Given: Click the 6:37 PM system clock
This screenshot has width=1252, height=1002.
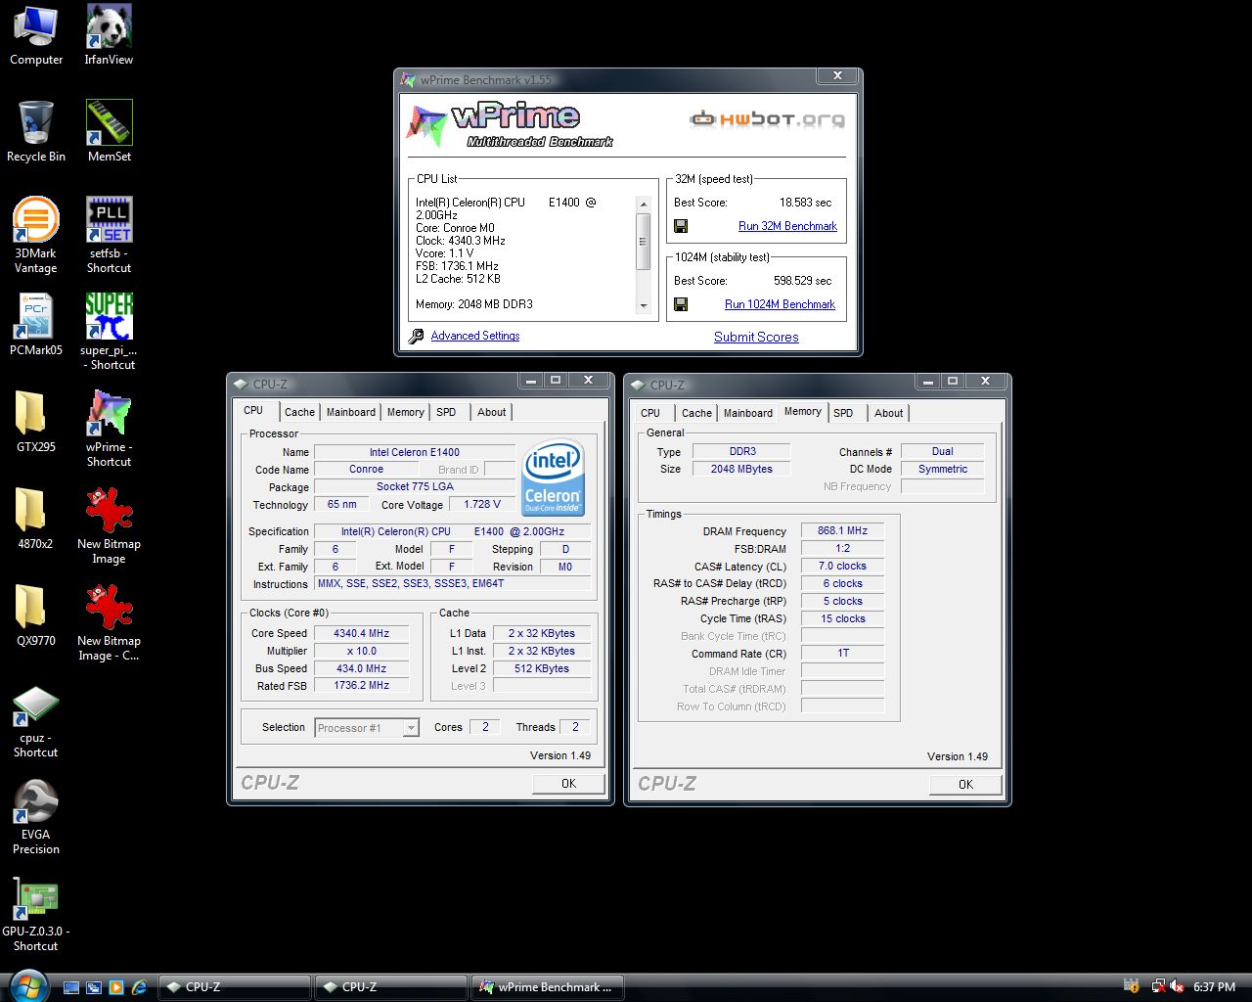Looking at the screenshot, I should [1214, 987].
